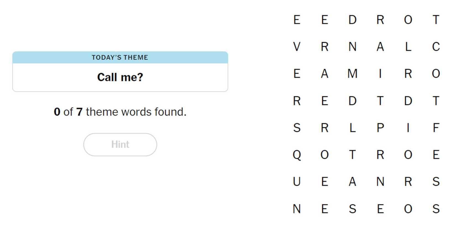Tap the letter P in the grid
The height and width of the screenshot is (228, 456).
point(380,128)
